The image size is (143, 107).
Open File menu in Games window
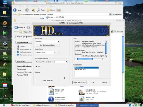coord(15,6)
